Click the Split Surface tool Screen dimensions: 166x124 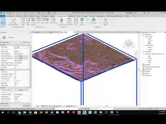coord(82,21)
